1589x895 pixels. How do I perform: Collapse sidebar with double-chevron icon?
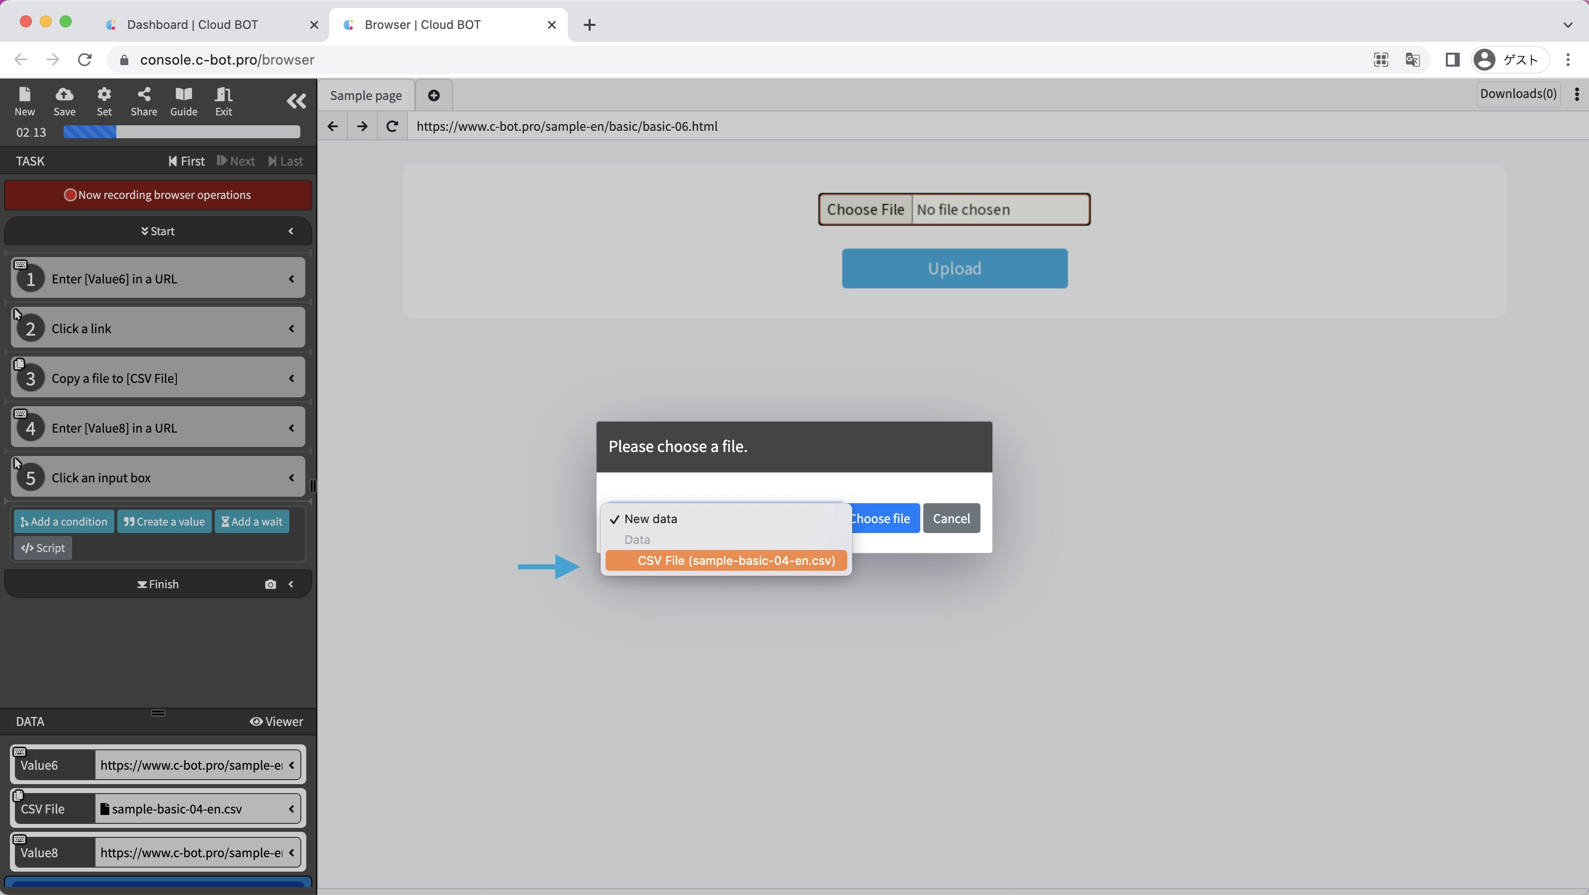click(296, 101)
